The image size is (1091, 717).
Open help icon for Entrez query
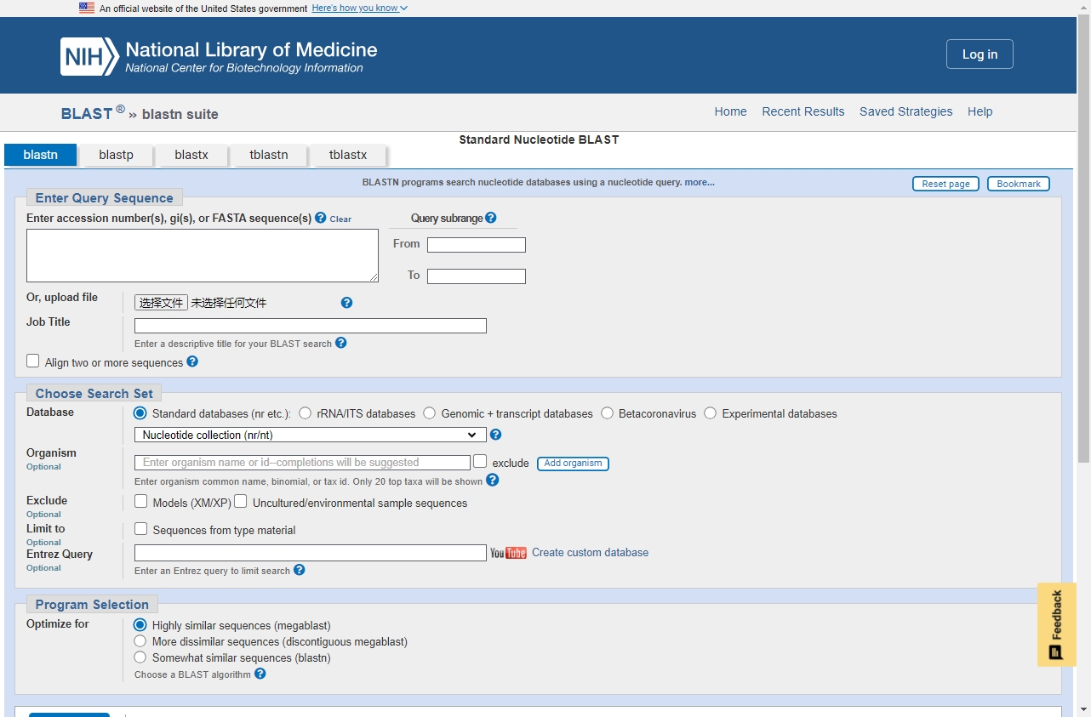(x=300, y=570)
